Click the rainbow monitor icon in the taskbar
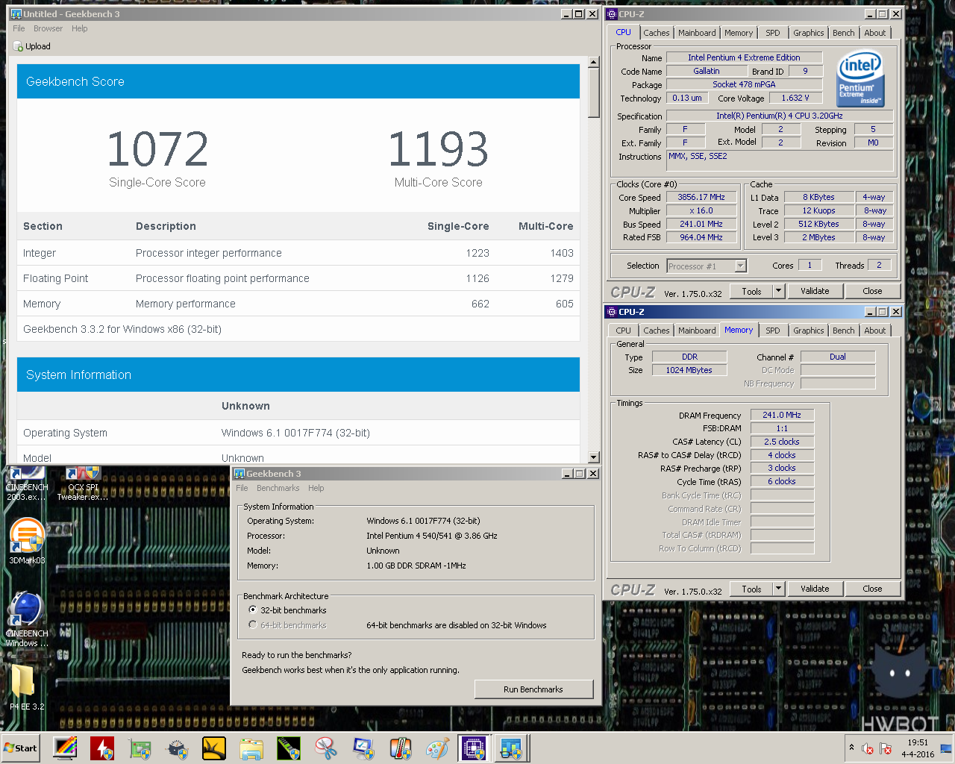Screen dimensions: 955x764 pos(65,748)
